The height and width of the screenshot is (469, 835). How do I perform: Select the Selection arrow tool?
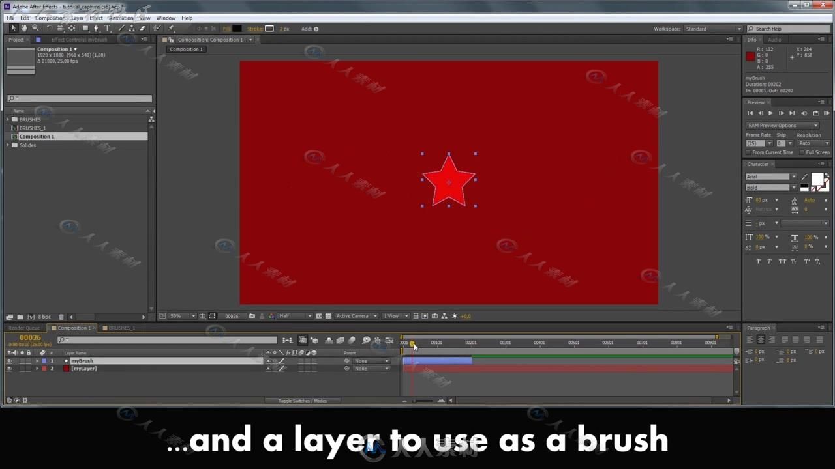pyautogui.click(x=13, y=29)
